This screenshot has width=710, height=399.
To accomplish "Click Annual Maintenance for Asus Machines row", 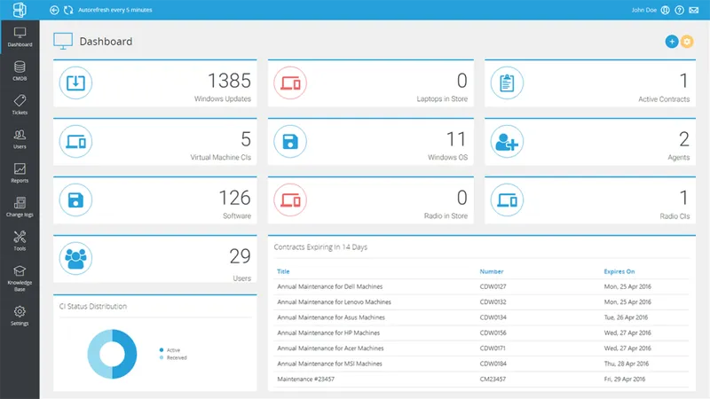I will coord(481,317).
